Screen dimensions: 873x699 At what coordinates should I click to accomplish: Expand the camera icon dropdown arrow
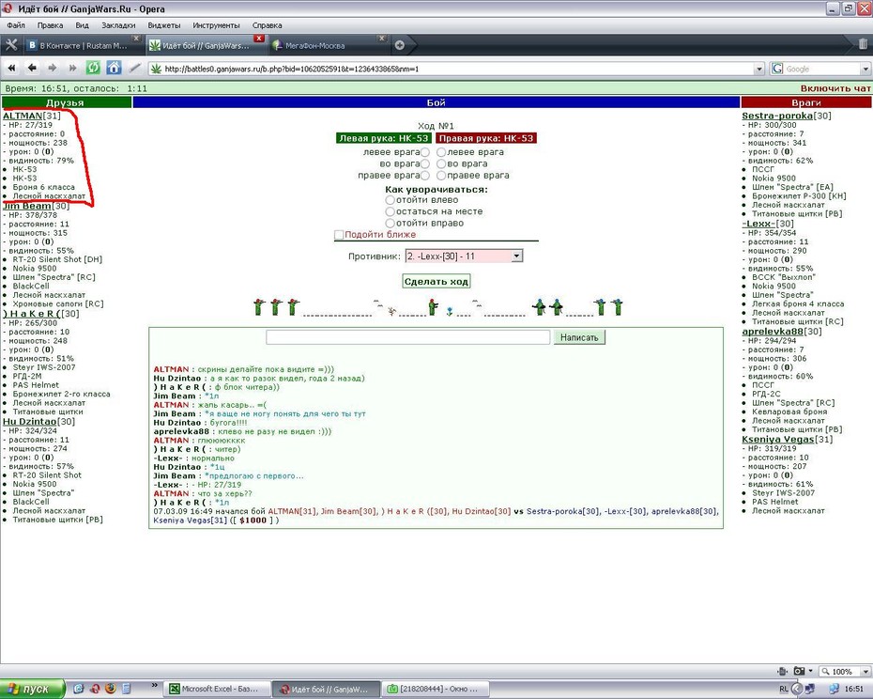[811, 671]
